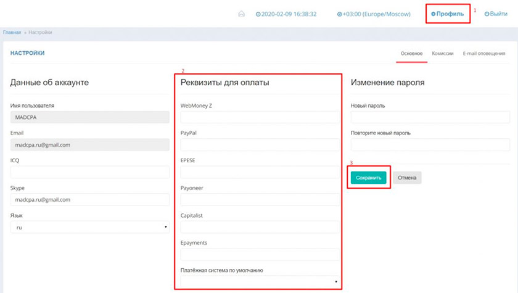
Task: Click the Реквизиты для оплаты heading
Action: tap(224, 83)
